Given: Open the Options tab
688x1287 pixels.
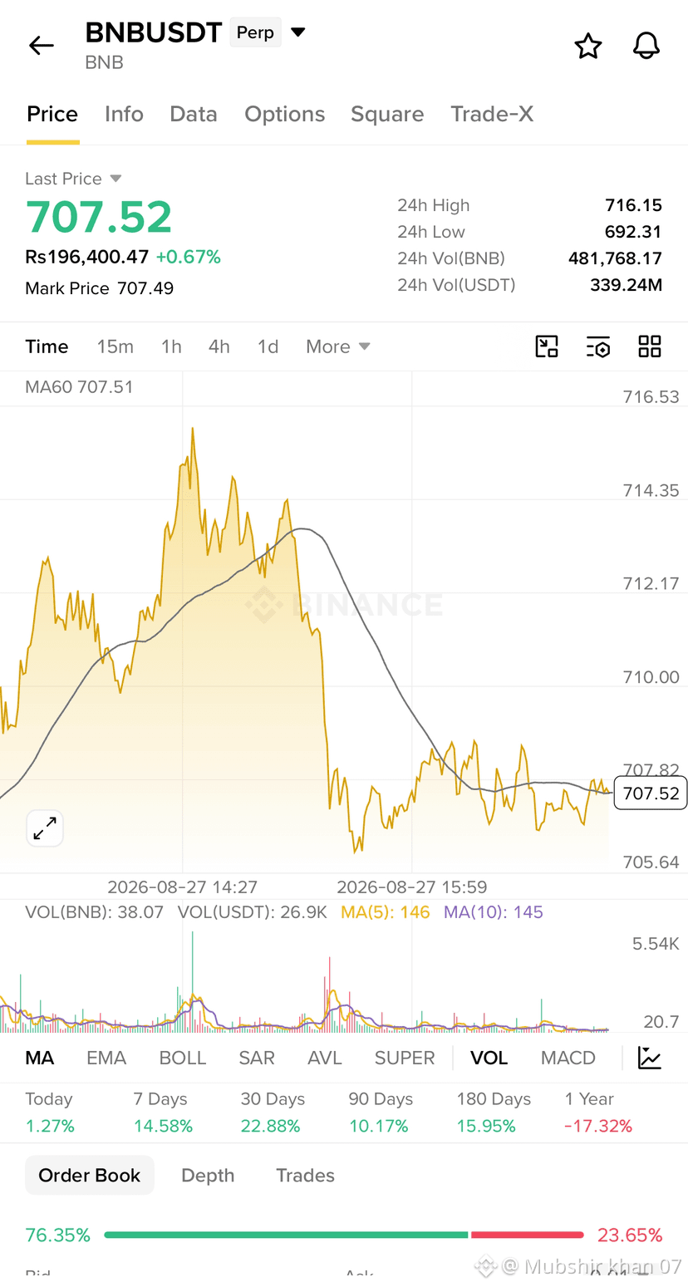Looking at the screenshot, I should 284,114.
